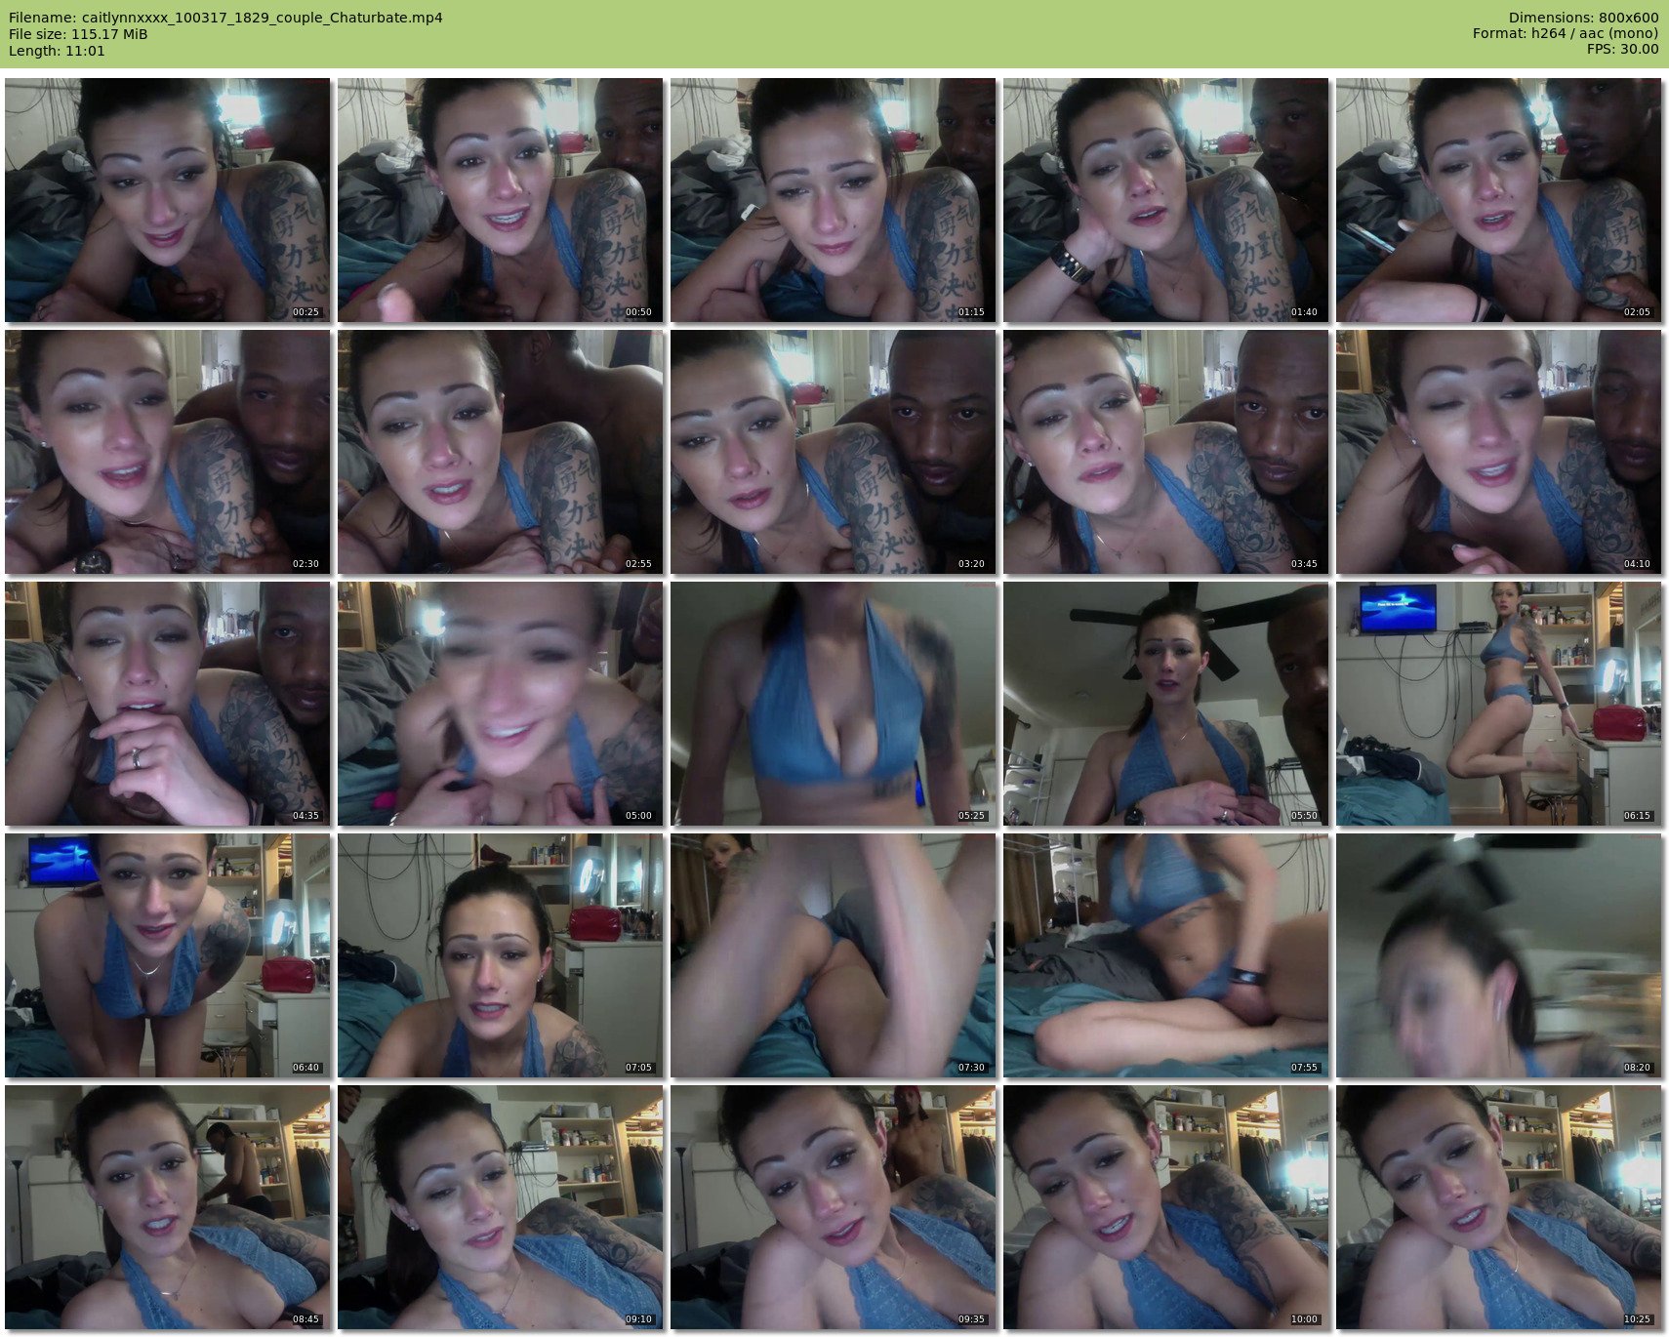Image resolution: width=1669 pixels, height=1337 pixels.
Task: Open the thumbnail at 05:50
Action: [x=1166, y=704]
